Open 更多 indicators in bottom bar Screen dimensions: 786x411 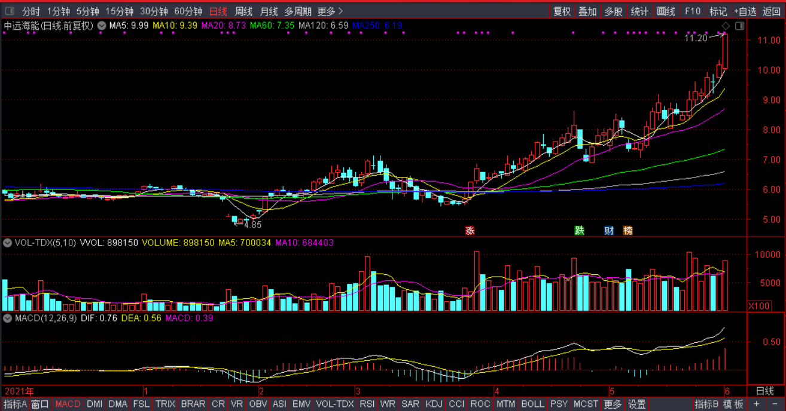pos(613,404)
